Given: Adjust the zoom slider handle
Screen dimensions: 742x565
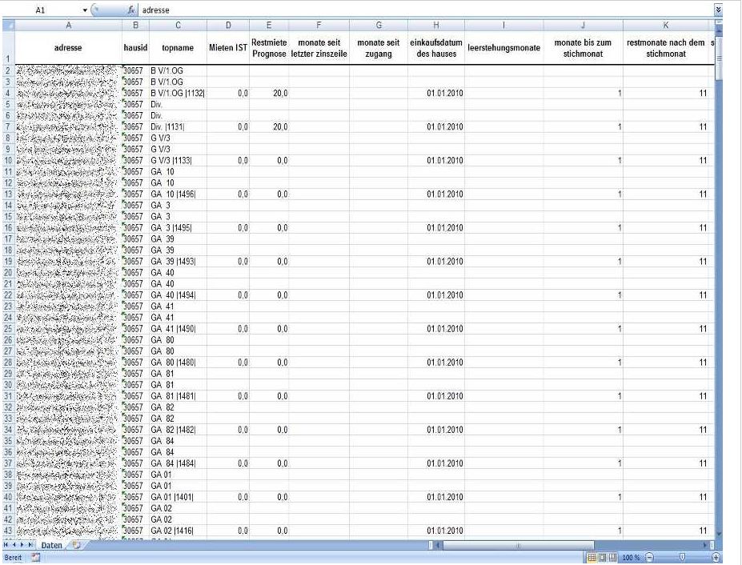Looking at the screenshot, I should 682,558.
